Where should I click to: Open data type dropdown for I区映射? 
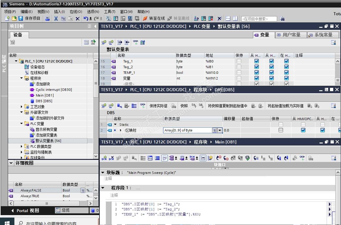click(220, 130)
